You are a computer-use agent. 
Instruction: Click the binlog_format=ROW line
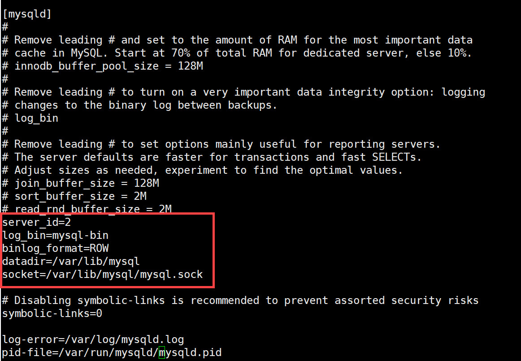click(x=55, y=248)
